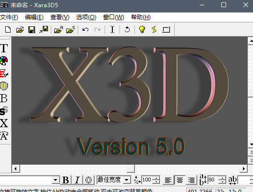Click the export floppy icon with the arrow

44,30
